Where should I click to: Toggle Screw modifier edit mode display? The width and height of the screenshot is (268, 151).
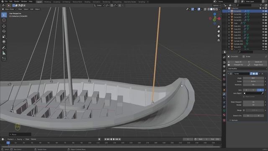(x=251, y=74)
